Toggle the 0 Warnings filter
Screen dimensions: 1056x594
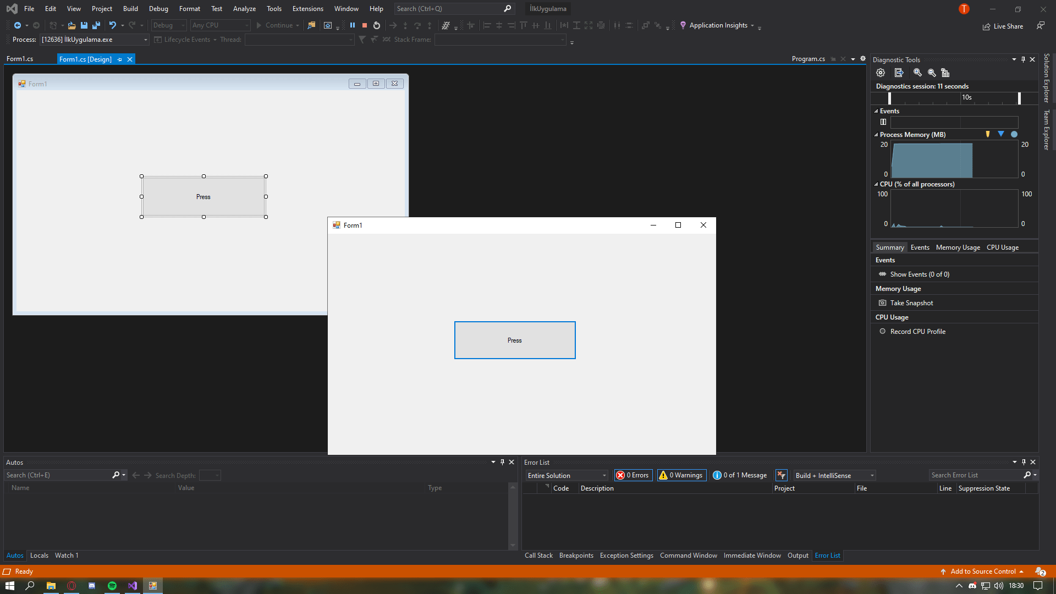681,475
